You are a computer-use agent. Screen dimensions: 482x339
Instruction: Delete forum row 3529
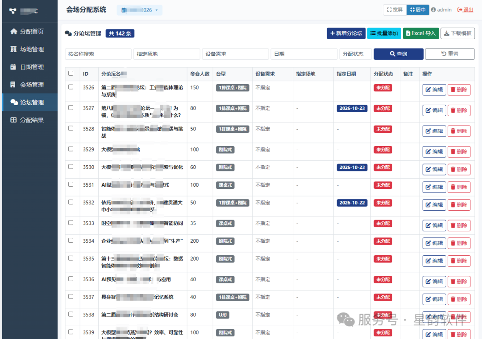coord(459,151)
